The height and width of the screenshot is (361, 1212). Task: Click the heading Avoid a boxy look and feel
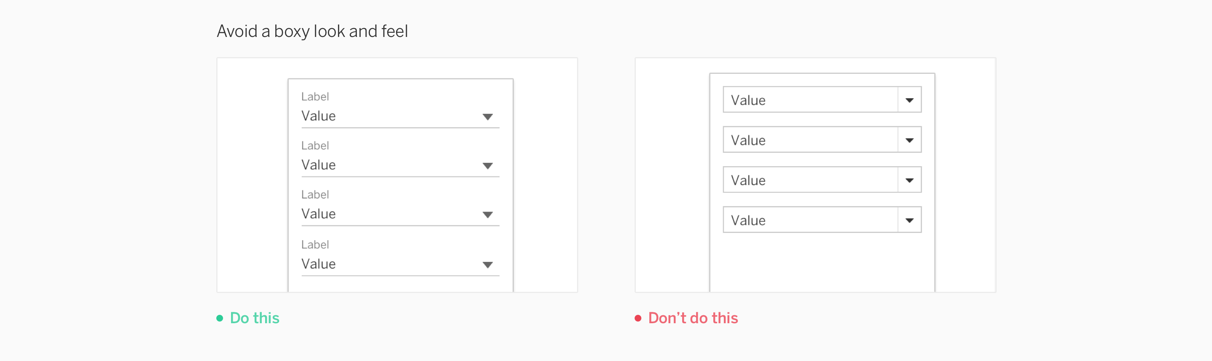click(312, 31)
